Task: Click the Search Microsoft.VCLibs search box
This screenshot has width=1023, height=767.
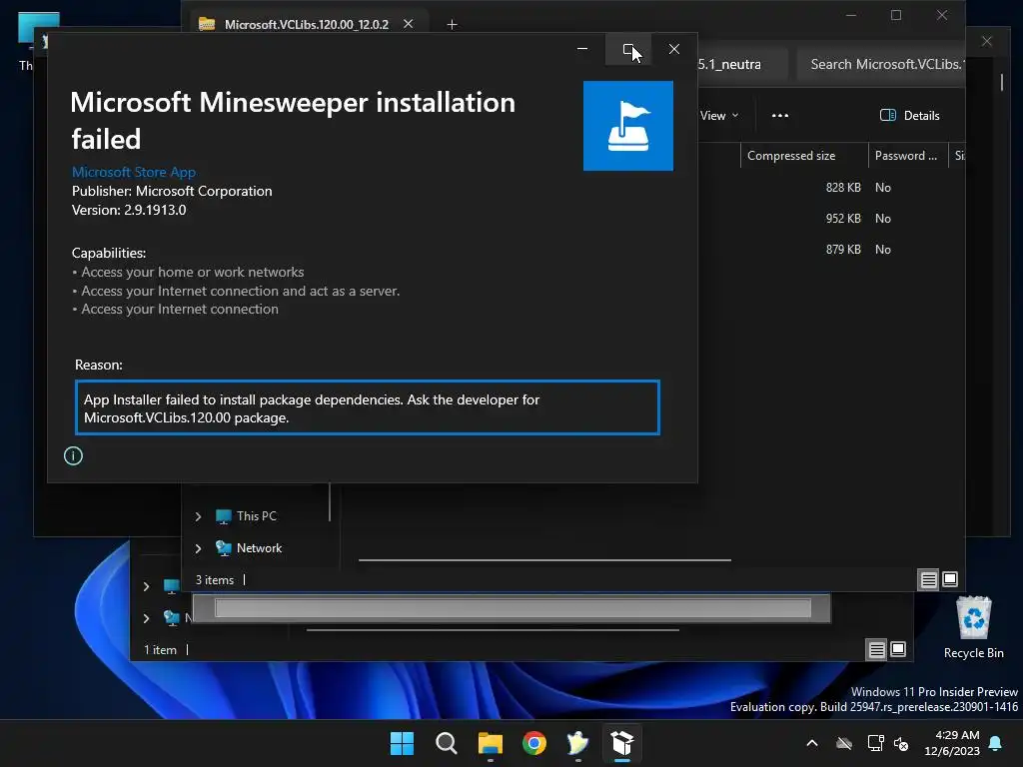Action: coord(881,64)
